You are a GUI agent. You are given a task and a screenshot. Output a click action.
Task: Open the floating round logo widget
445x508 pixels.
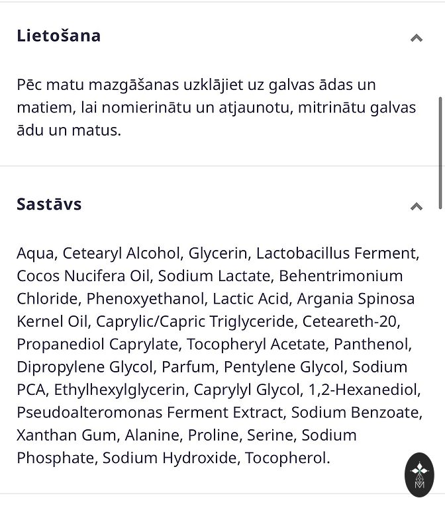[x=419, y=474]
